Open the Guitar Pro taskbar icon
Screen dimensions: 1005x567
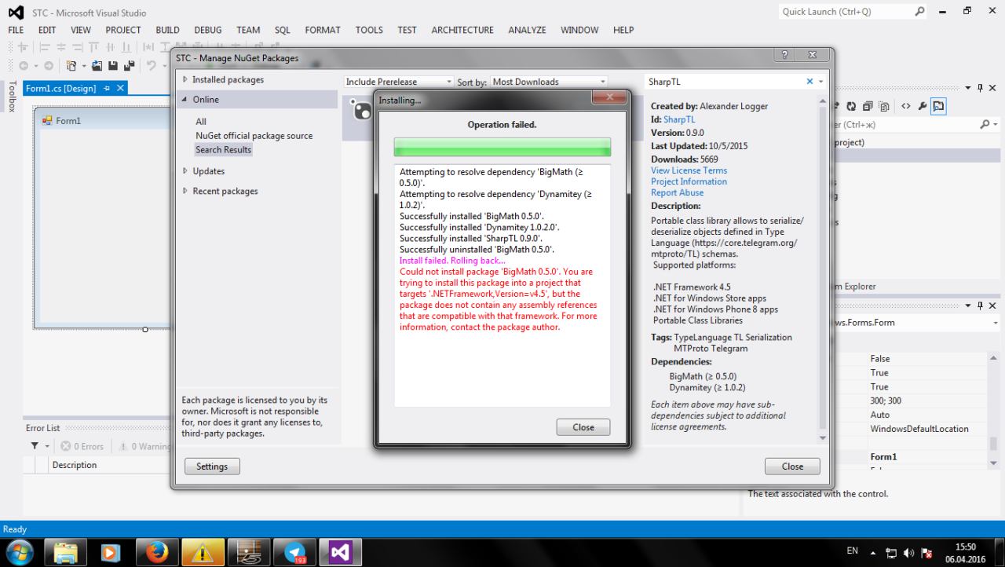pos(249,553)
